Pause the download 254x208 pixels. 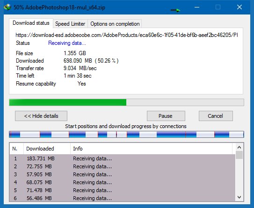[x=166, y=116]
